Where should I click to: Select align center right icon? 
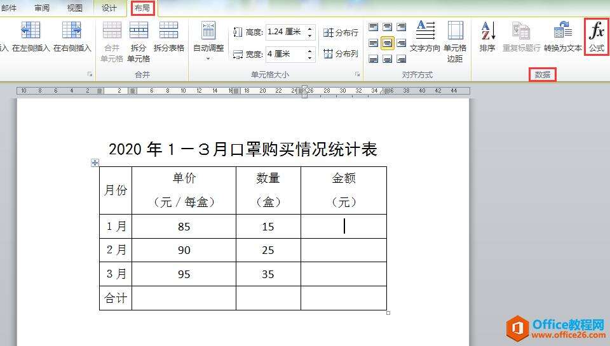point(401,43)
